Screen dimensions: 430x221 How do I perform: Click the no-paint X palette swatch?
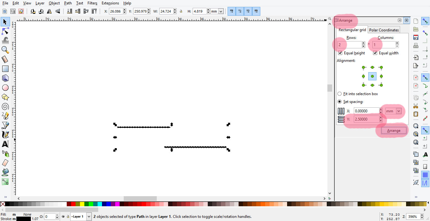pyautogui.click(x=3, y=204)
